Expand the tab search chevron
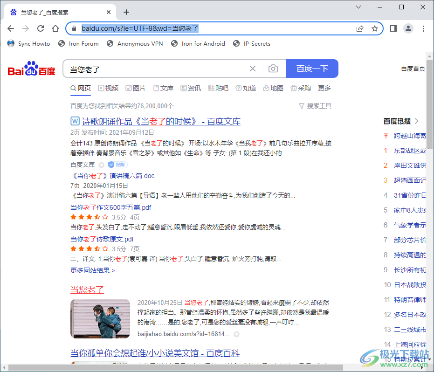This screenshot has height=372, width=434. (x=358, y=7)
